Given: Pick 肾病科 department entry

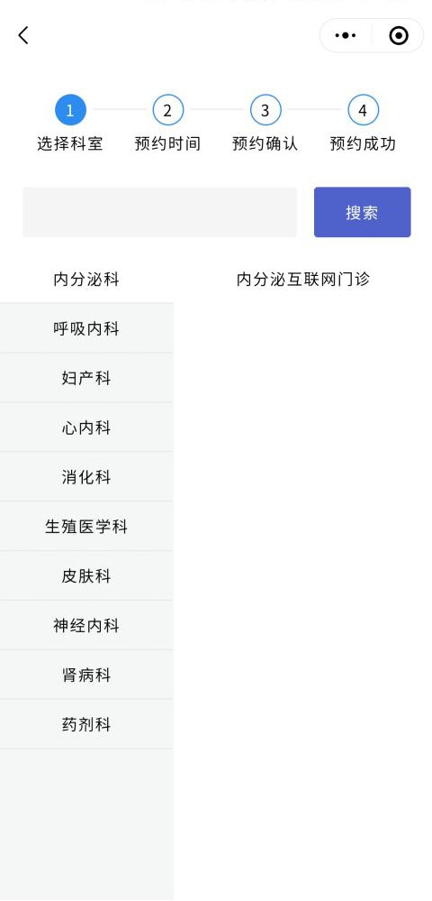Looking at the screenshot, I should coord(86,674).
